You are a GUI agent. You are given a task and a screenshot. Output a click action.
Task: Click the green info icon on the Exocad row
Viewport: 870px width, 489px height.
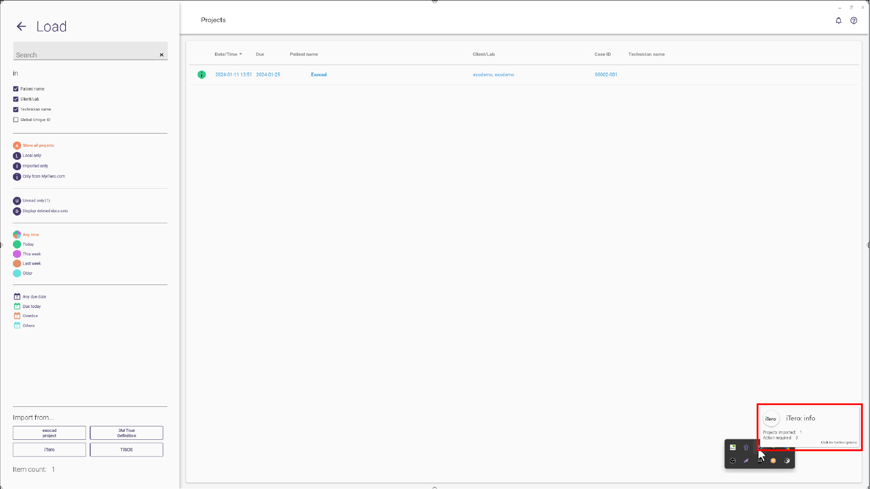coord(202,75)
